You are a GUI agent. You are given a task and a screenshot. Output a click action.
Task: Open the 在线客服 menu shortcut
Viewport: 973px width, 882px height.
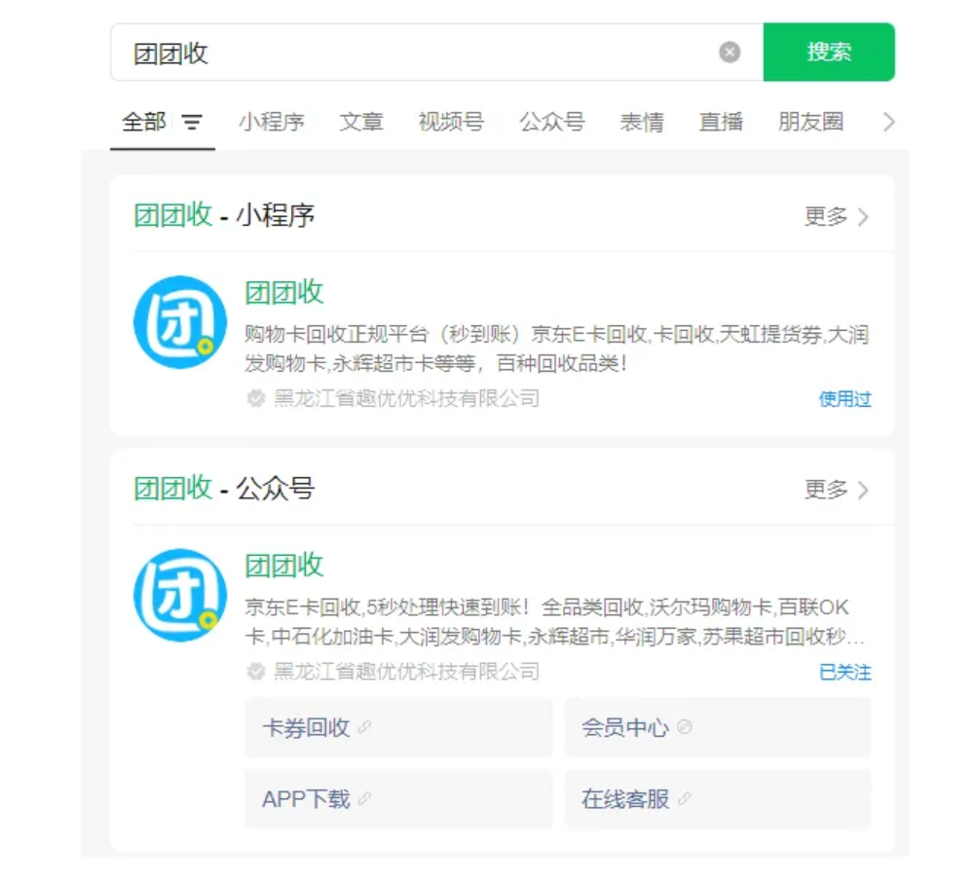point(718,799)
